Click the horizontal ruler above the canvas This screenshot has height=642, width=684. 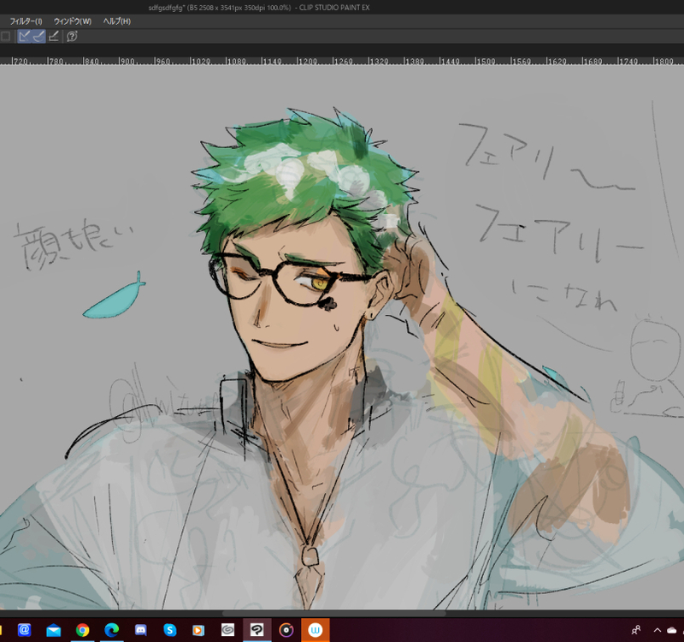[x=342, y=61]
